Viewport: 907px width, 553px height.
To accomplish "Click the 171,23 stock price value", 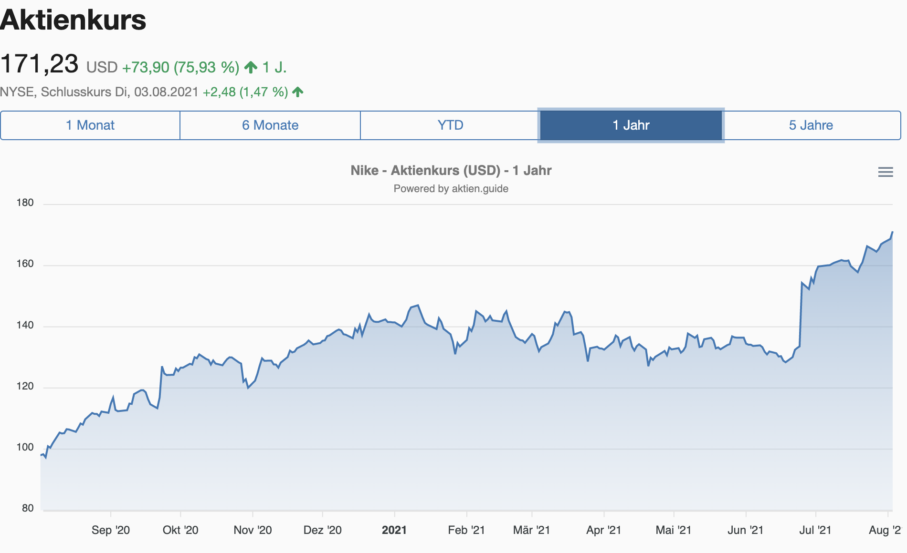I will click(x=39, y=64).
